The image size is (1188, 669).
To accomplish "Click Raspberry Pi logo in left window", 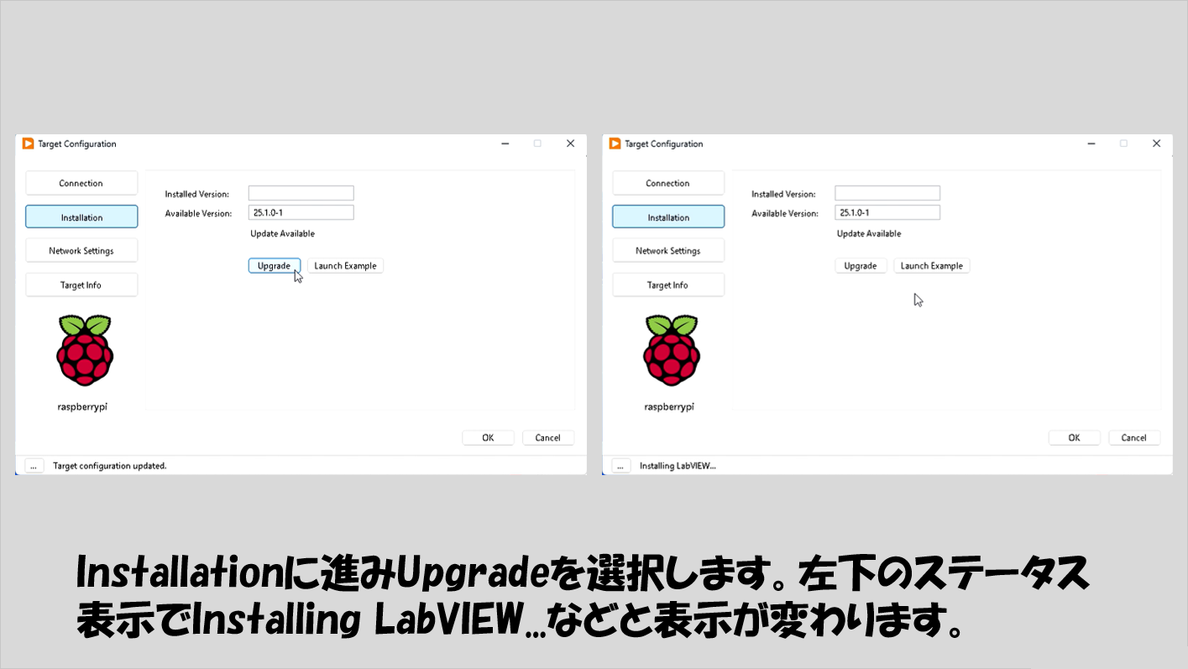I will [x=84, y=351].
